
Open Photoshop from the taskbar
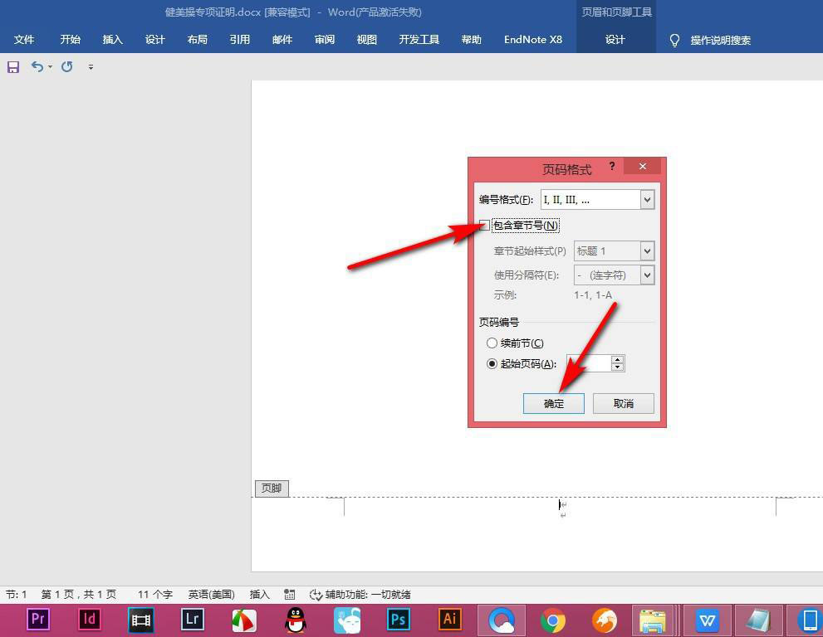tap(398, 620)
